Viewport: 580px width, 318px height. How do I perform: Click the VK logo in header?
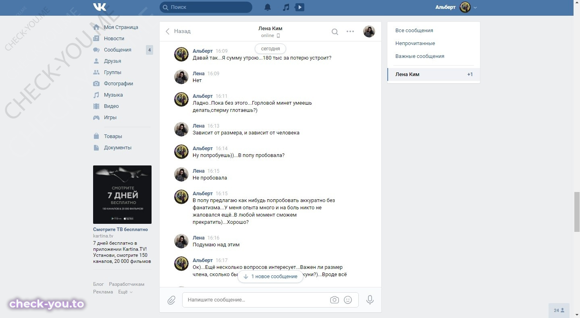pyautogui.click(x=100, y=7)
